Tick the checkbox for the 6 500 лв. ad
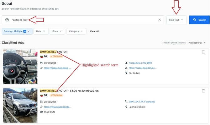 203,91
